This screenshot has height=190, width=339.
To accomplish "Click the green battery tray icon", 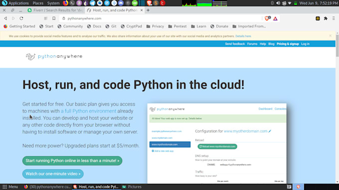I will click(x=296, y=3).
